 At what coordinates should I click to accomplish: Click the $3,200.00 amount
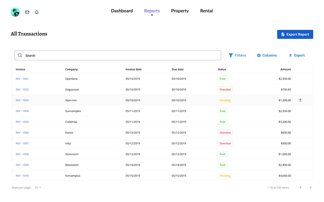pos(285,122)
